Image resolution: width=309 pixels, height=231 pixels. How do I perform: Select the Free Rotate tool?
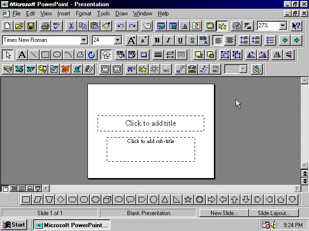pyautogui.click(x=92, y=55)
